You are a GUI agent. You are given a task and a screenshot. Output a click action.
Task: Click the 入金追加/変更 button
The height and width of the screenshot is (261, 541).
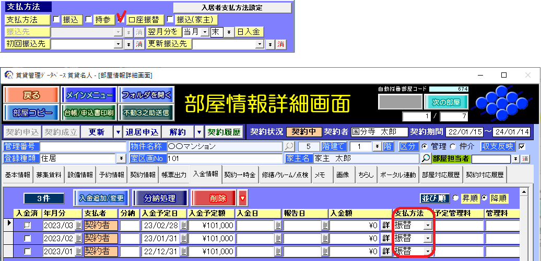pos(101,198)
